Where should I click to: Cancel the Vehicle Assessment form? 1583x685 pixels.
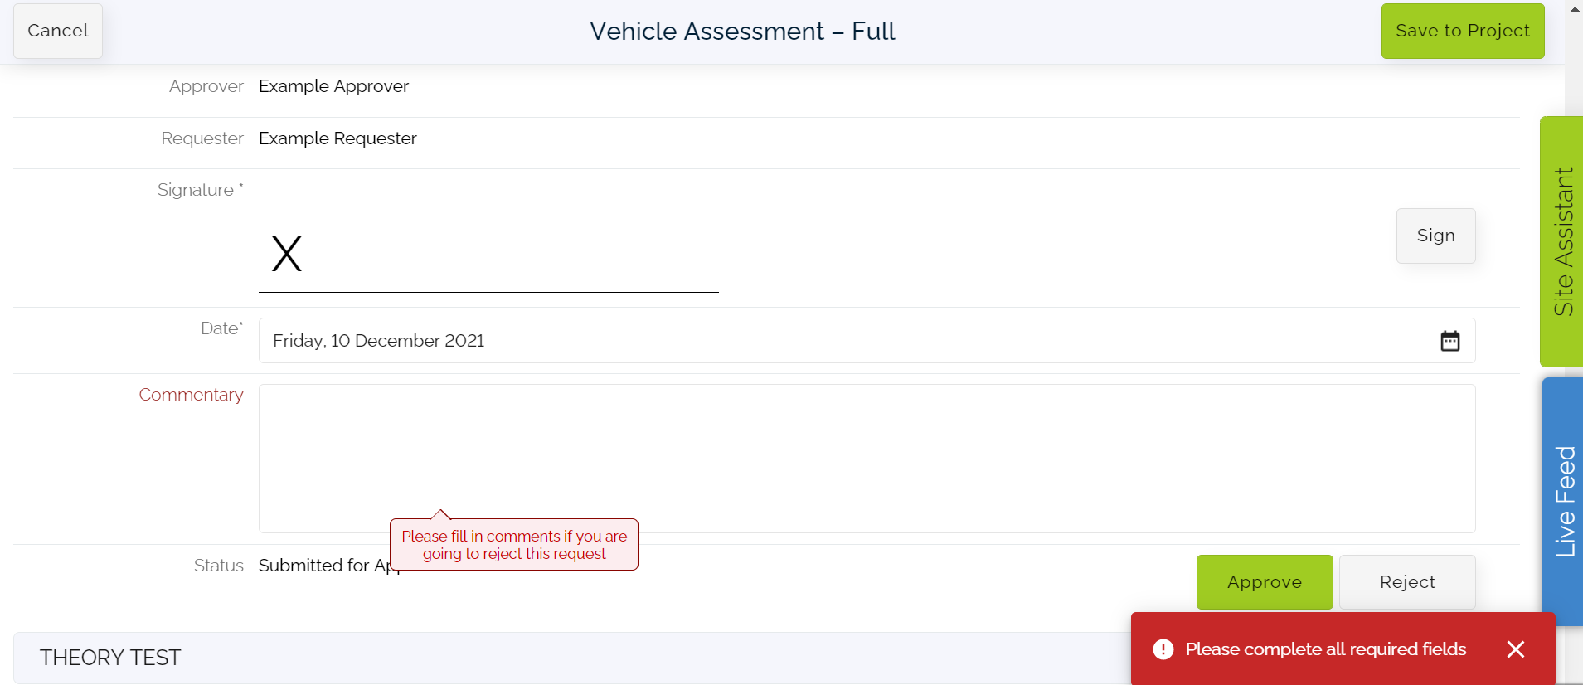(57, 31)
